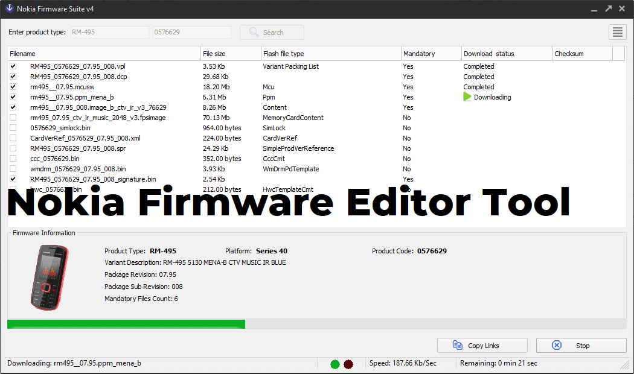Screen dimensions: 634x374
Task: Uncheck the image_b_ctv_ir_v3_76629 checkbox
Action: (13, 107)
